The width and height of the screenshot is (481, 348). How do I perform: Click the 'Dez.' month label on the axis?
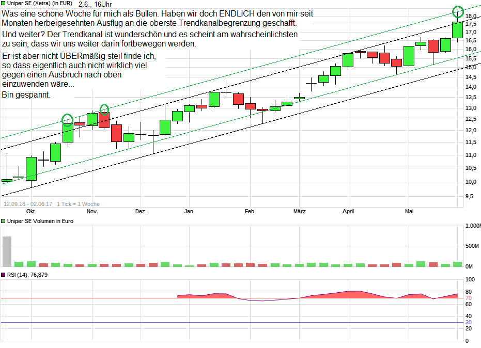(141, 211)
